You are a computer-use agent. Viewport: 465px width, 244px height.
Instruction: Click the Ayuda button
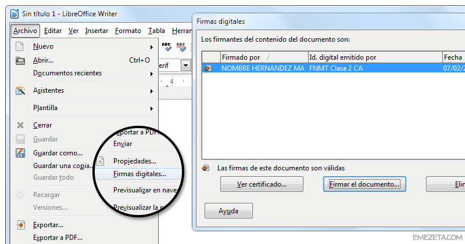click(x=228, y=211)
